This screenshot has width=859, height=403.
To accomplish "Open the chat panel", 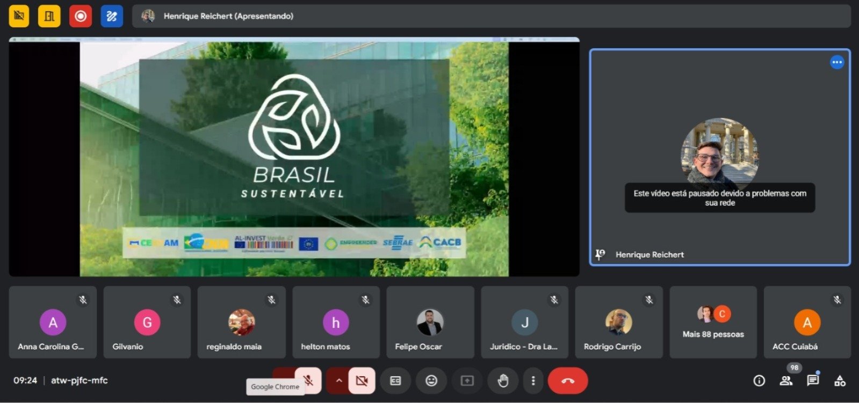I will [813, 380].
